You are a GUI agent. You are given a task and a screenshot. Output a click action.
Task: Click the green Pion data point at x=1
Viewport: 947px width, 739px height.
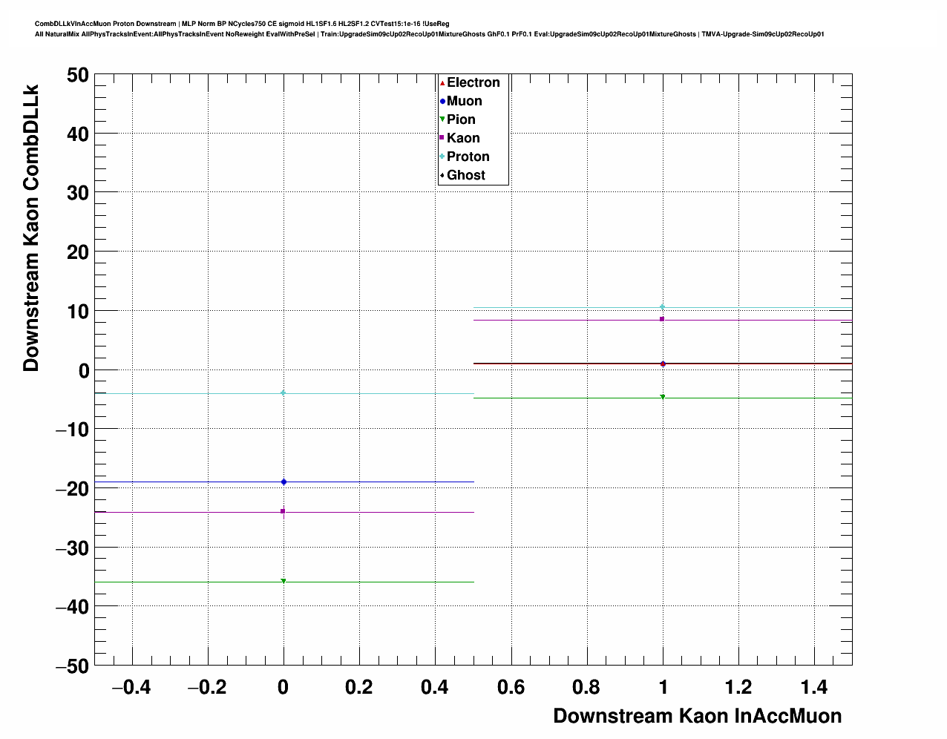coord(663,397)
